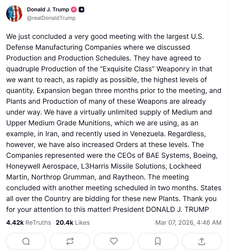The image size is (230, 252).
Task: Bookmark this post
Action: [x=158, y=241]
